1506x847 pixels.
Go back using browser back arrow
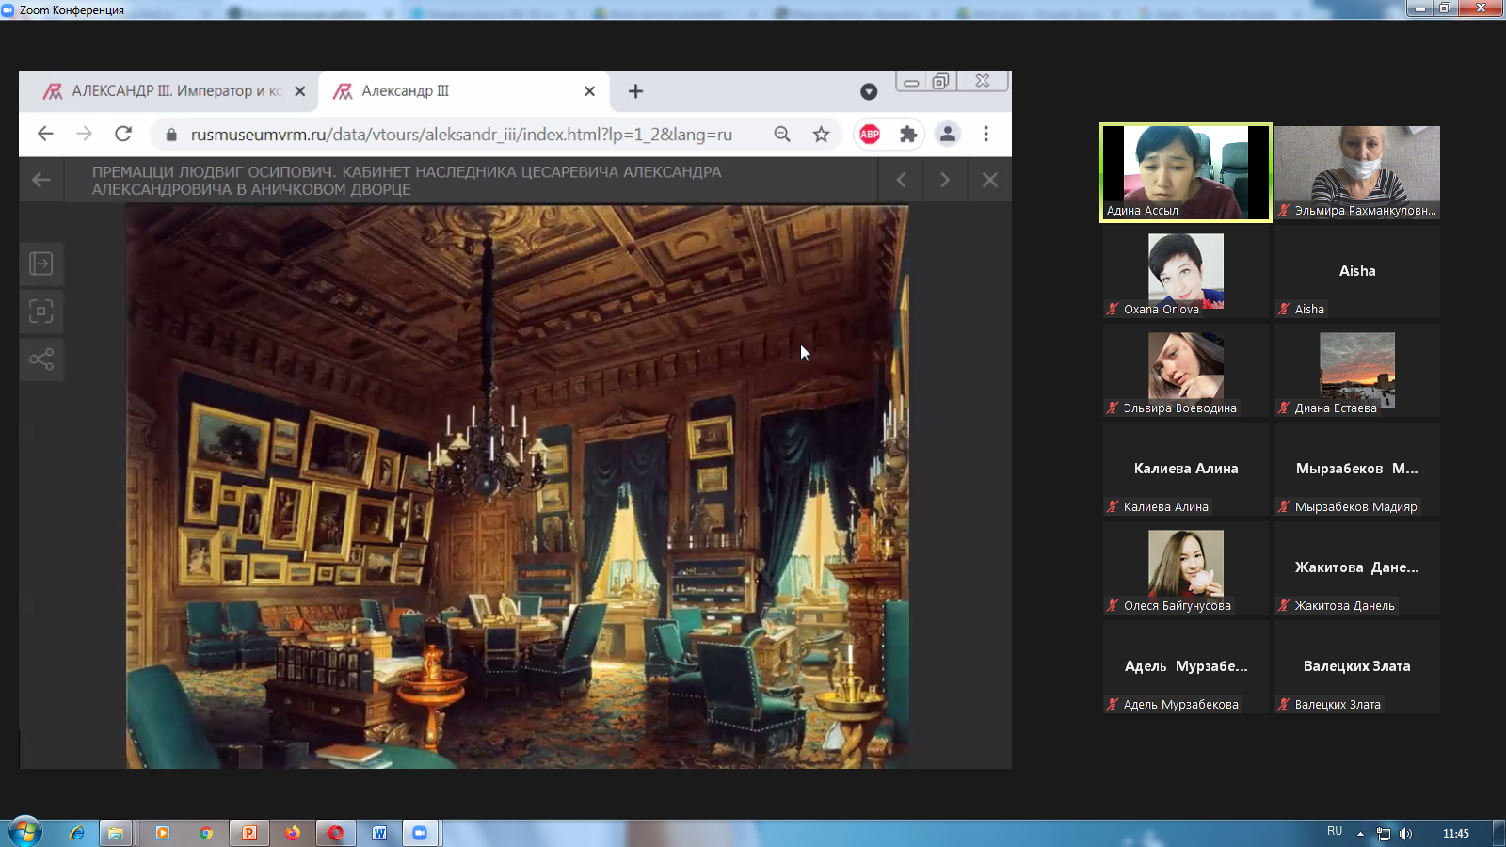tap(45, 134)
